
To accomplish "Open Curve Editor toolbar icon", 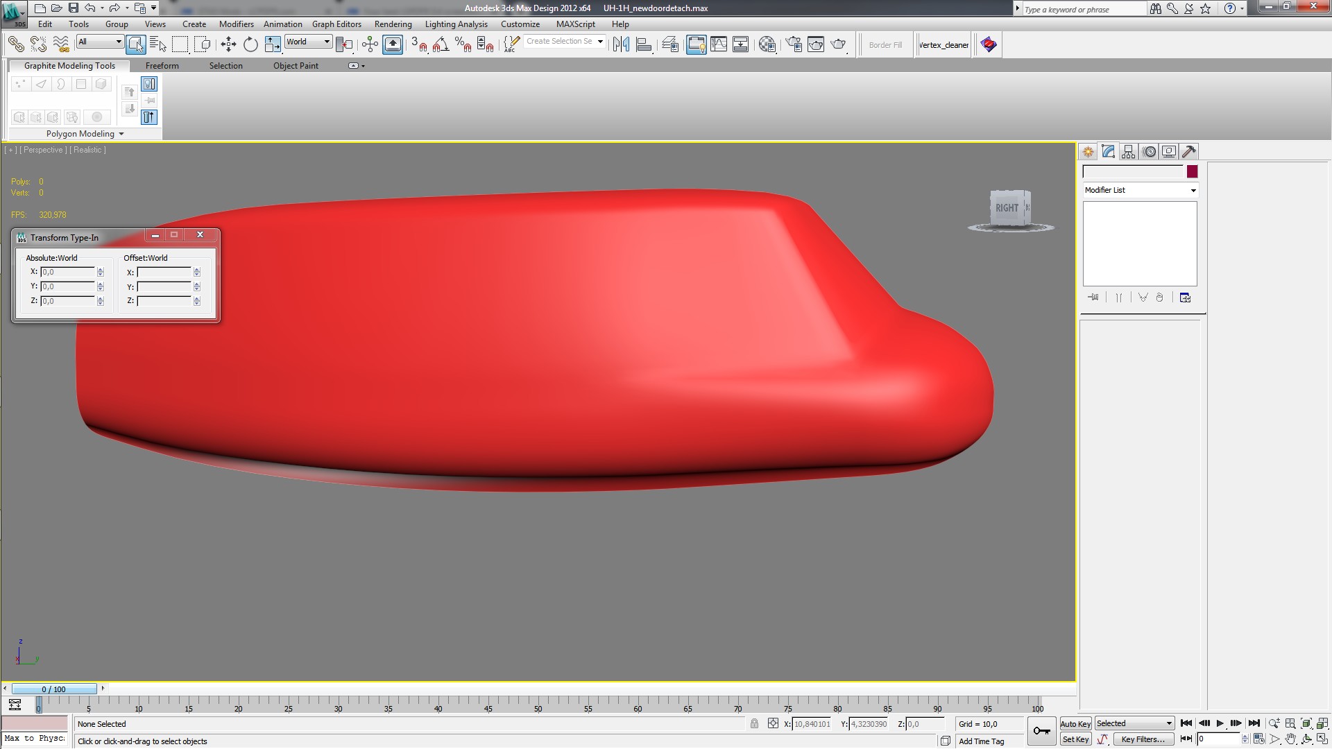I will coord(719,44).
